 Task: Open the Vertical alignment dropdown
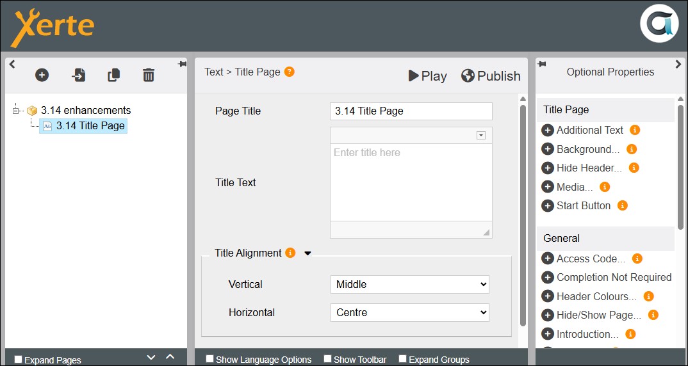tap(410, 285)
